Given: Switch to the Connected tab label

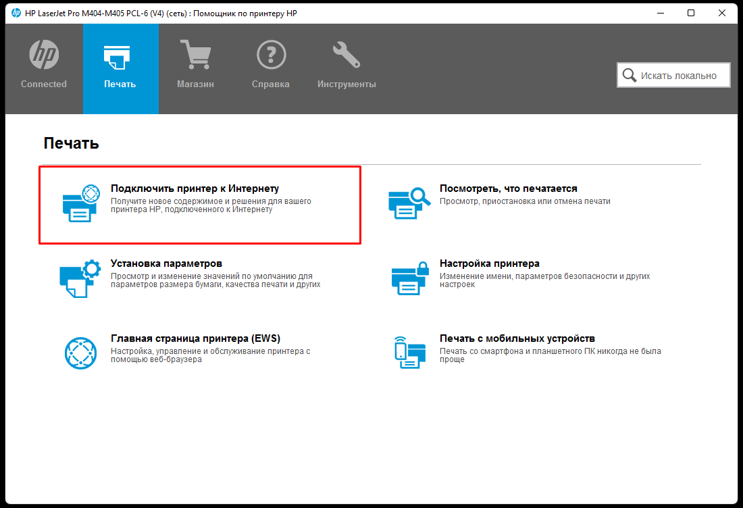Looking at the screenshot, I should (x=44, y=84).
